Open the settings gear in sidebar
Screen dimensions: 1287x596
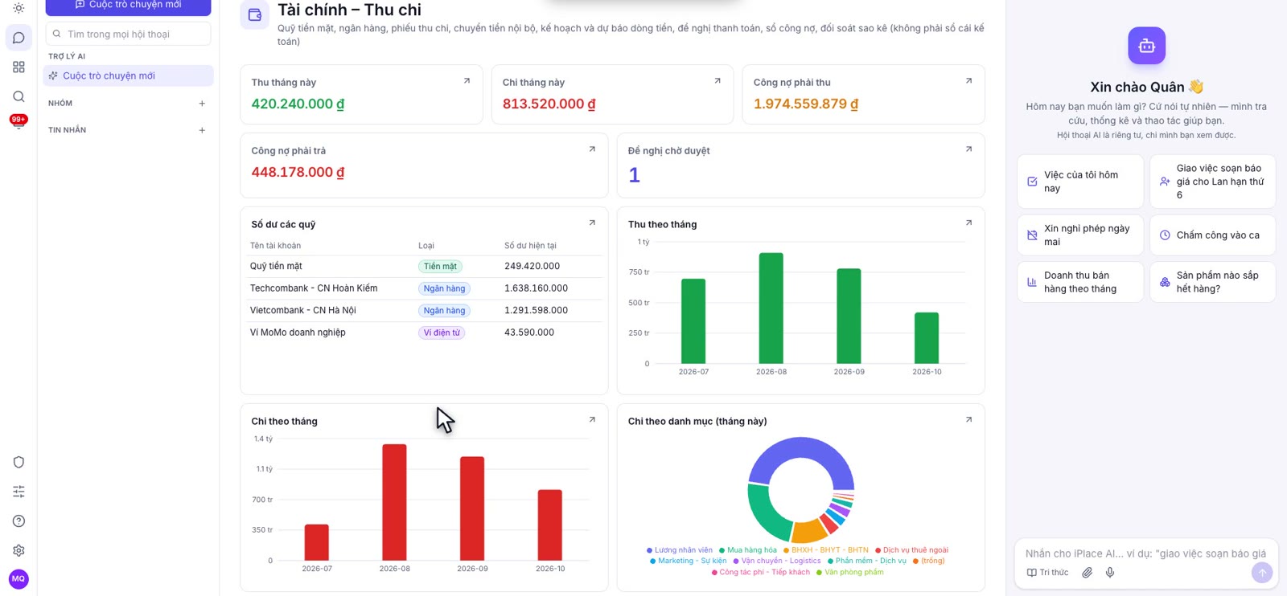pos(19,550)
